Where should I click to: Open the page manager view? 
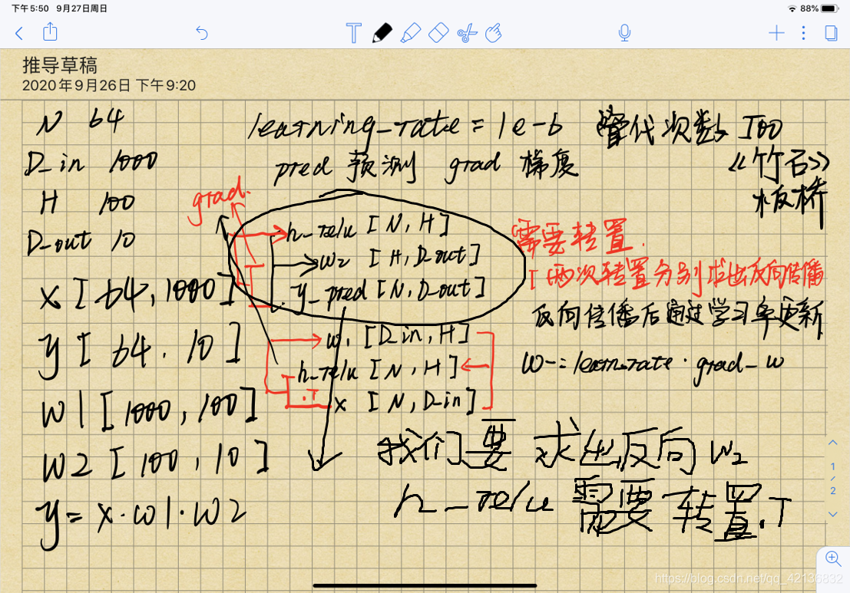pyautogui.click(x=831, y=33)
